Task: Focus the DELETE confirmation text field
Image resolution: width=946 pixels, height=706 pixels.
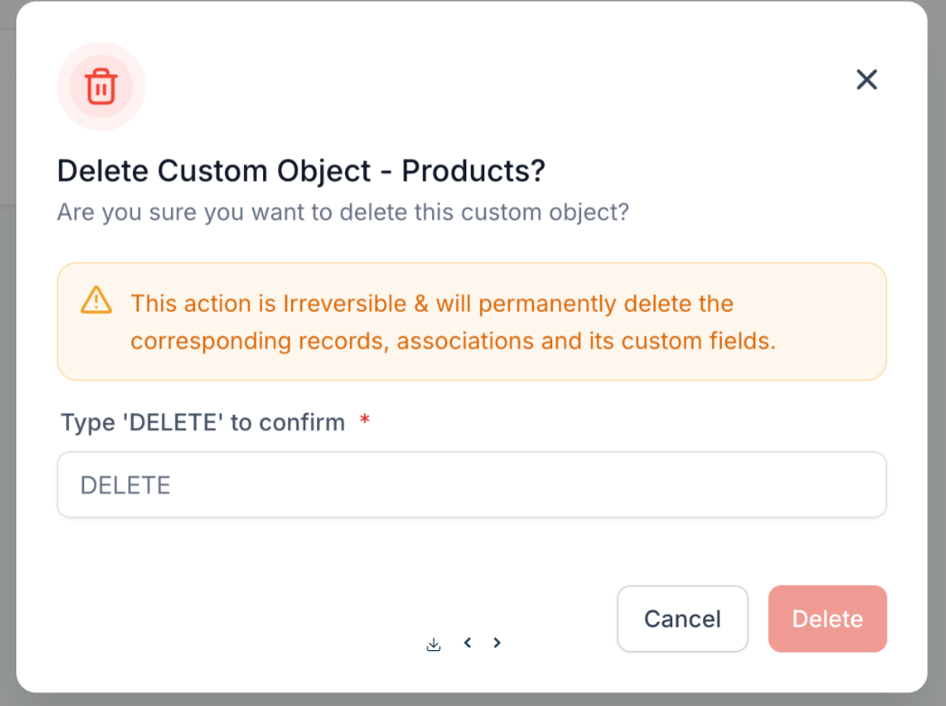Action: (x=471, y=485)
